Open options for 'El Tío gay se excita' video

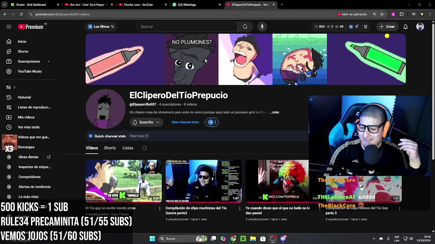(160, 209)
